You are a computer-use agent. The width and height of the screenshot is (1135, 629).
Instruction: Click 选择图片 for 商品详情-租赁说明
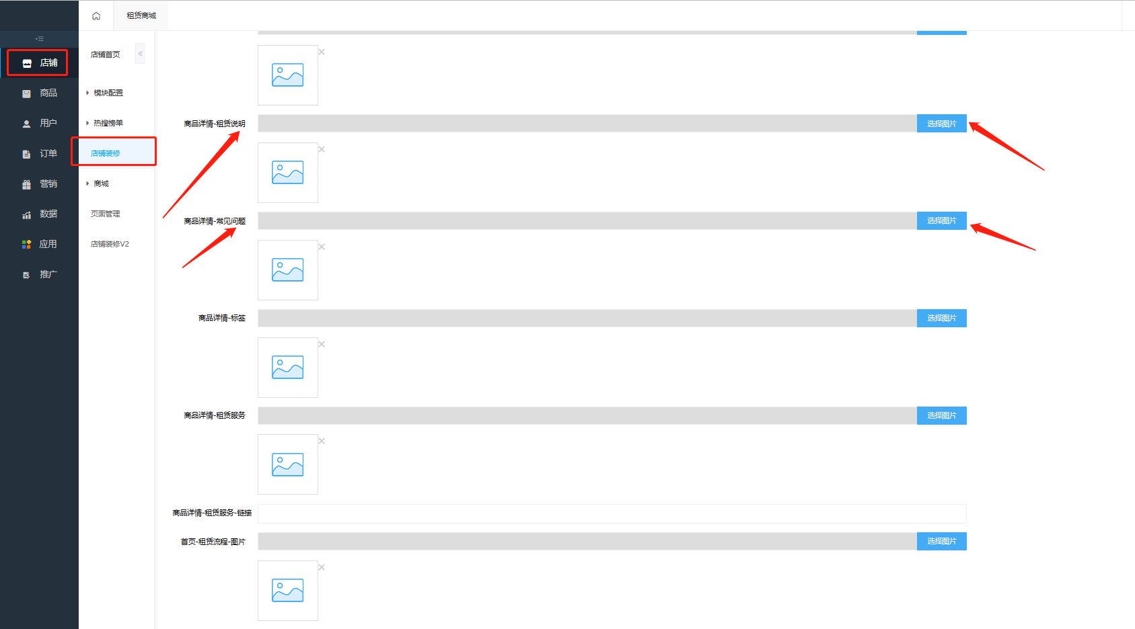coord(941,124)
